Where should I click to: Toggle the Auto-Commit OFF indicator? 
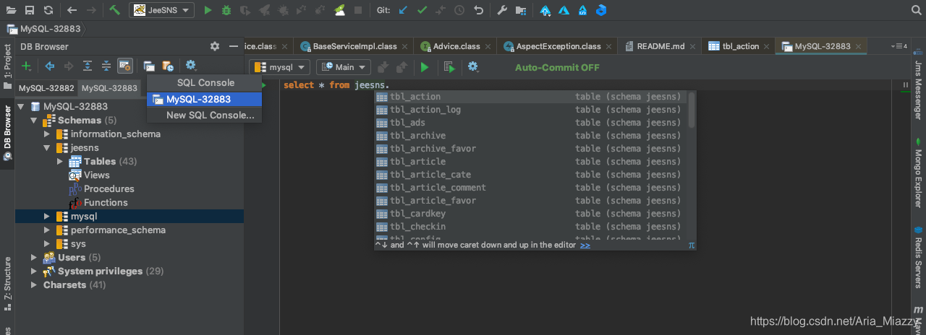coord(557,67)
